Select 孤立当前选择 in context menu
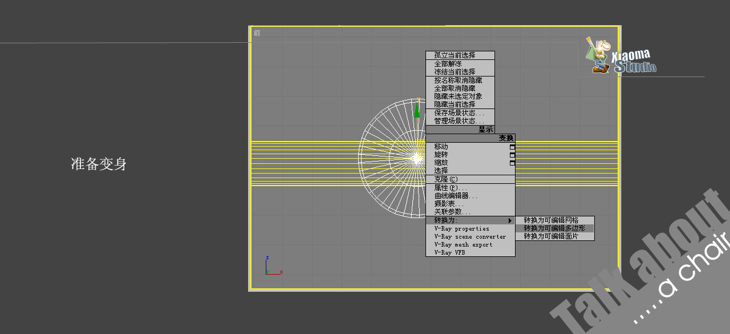 455,55
